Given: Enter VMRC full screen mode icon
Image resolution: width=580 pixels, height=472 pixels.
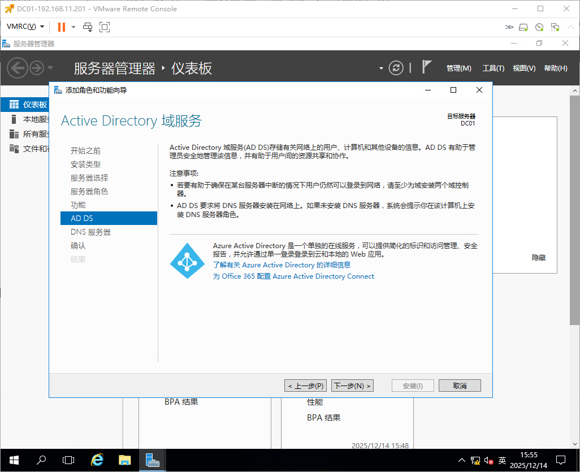Looking at the screenshot, I should click(105, 27).
